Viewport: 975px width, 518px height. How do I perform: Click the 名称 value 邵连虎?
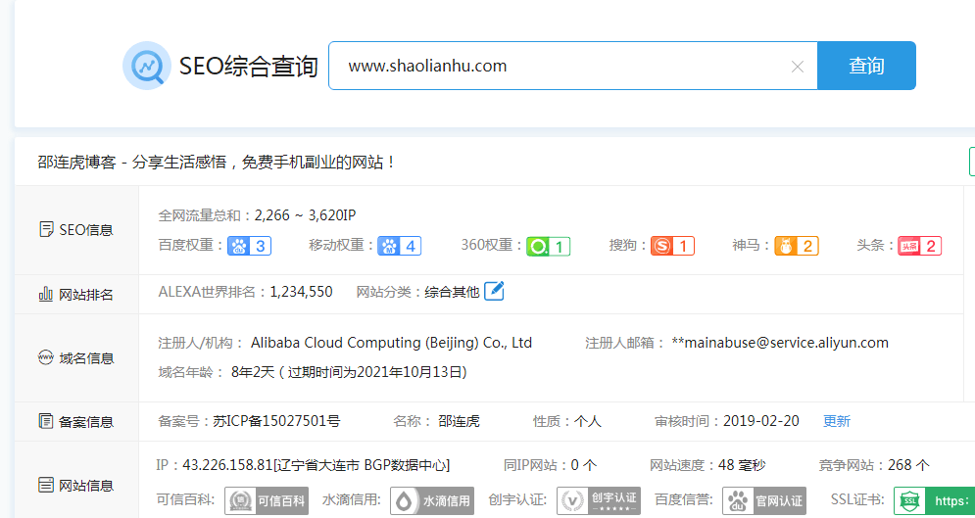[459, 421]
